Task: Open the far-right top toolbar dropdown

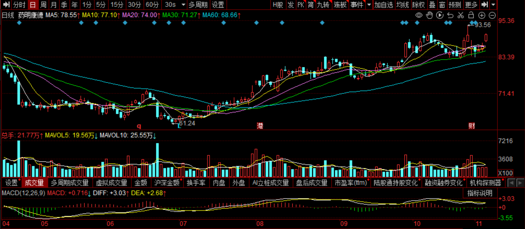Action: (494, 5)
